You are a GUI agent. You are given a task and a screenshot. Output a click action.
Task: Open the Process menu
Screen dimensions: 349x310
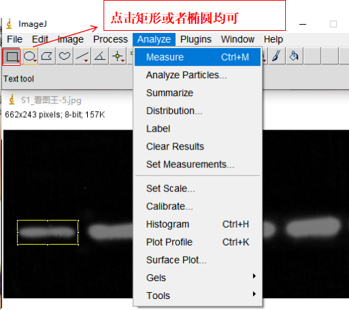tap(110, 40)
